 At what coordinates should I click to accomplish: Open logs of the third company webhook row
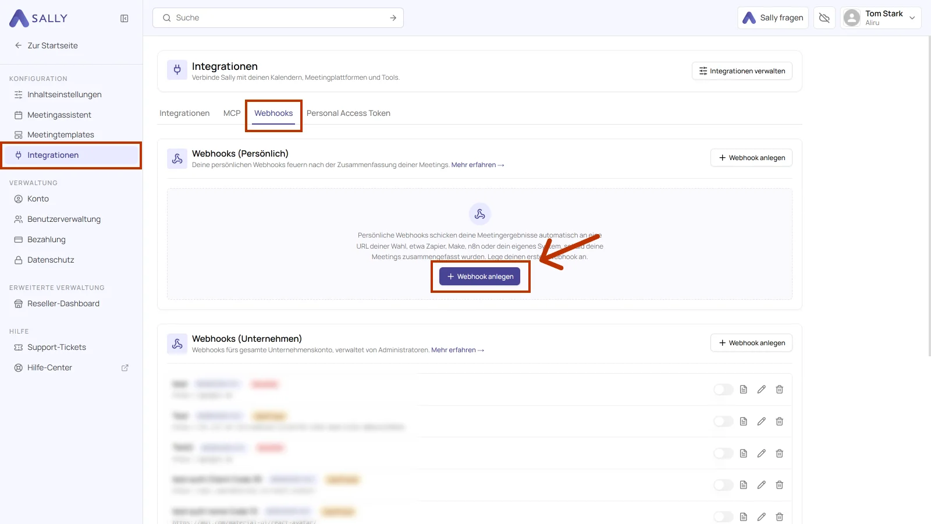(743, 454)
